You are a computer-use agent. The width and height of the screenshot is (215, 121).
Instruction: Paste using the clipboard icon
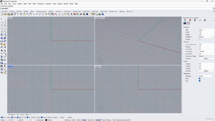pyautogui.click(x=24, y=14)
